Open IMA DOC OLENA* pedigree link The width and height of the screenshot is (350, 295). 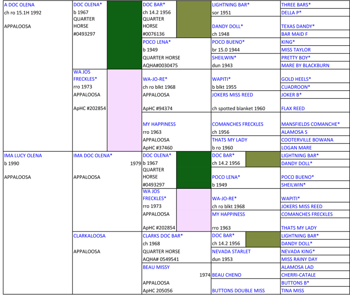click(93, 155)
